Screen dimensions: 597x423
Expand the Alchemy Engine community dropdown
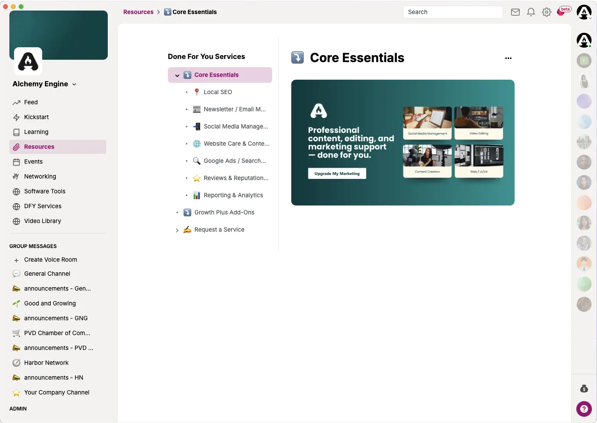(x=74, y=84)
